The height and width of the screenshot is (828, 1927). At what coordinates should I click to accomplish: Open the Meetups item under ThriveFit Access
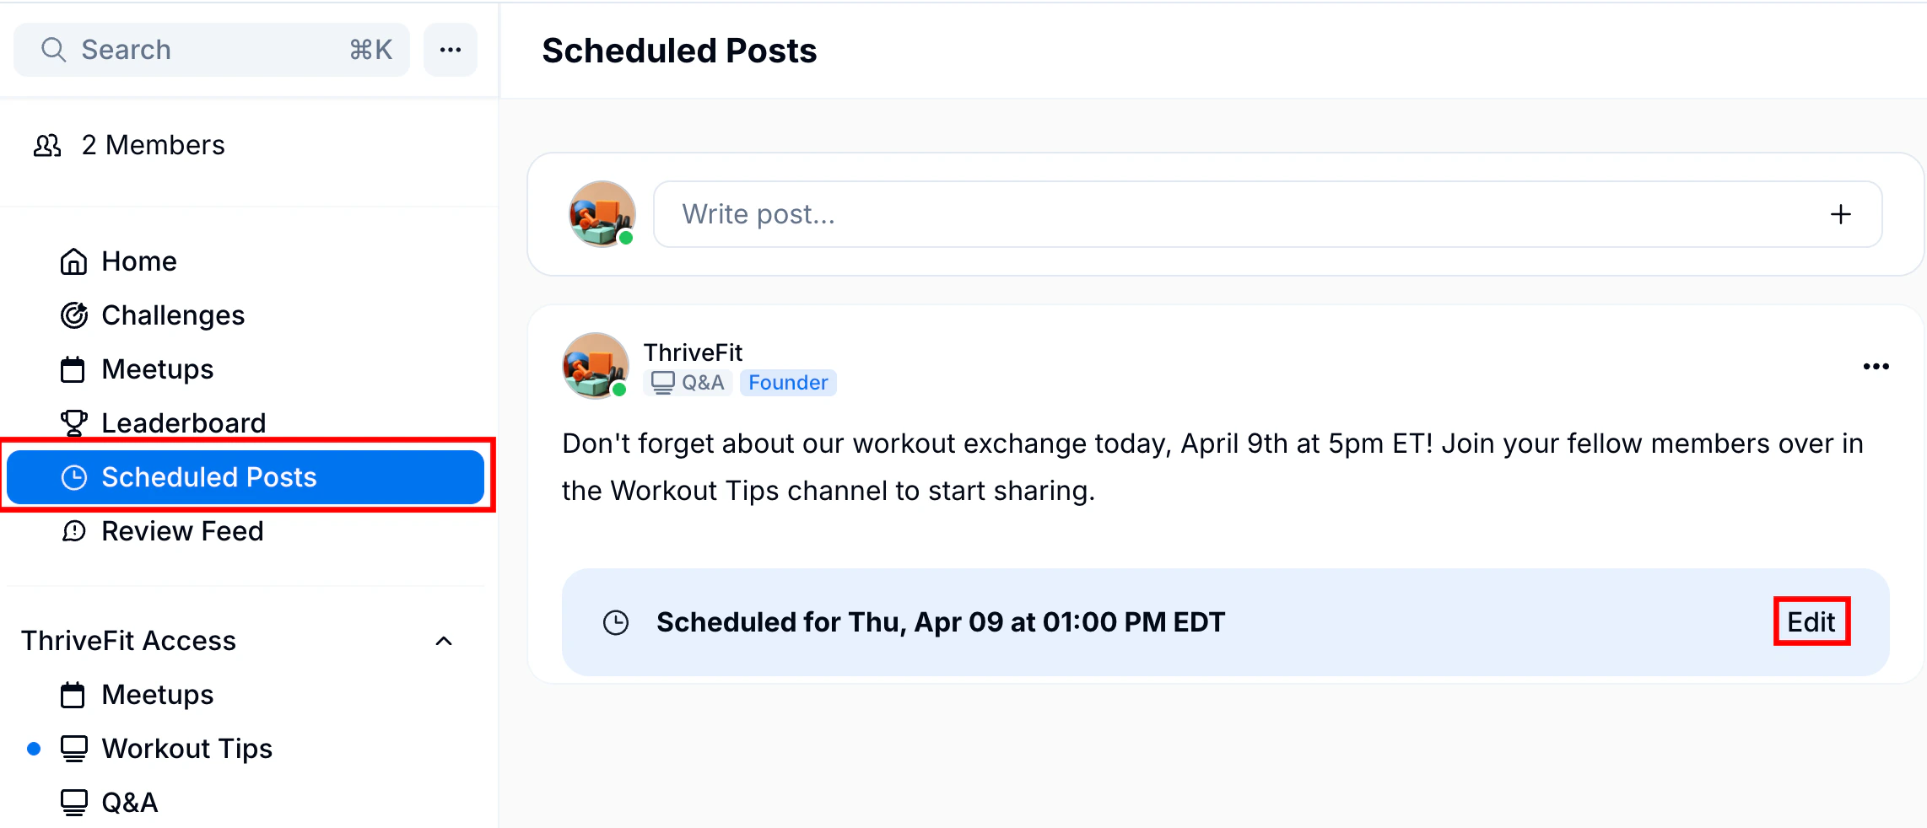click(157, 694)
